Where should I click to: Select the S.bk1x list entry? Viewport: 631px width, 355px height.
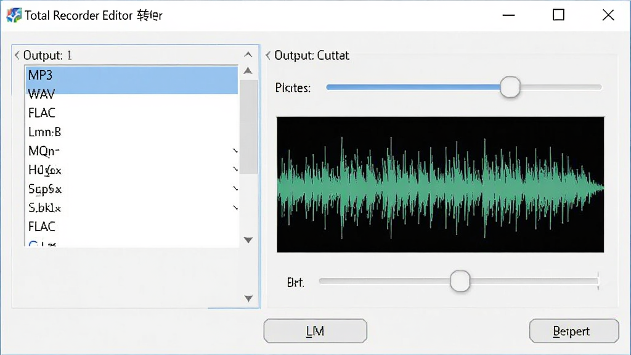132,208
